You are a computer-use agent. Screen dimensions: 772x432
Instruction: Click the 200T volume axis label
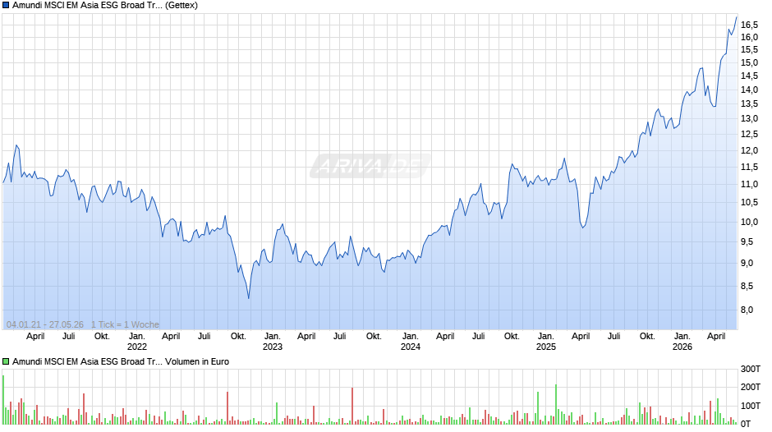[x=751, y=387]
